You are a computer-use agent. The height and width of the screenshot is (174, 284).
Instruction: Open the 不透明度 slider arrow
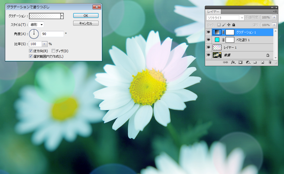(274, 17)
